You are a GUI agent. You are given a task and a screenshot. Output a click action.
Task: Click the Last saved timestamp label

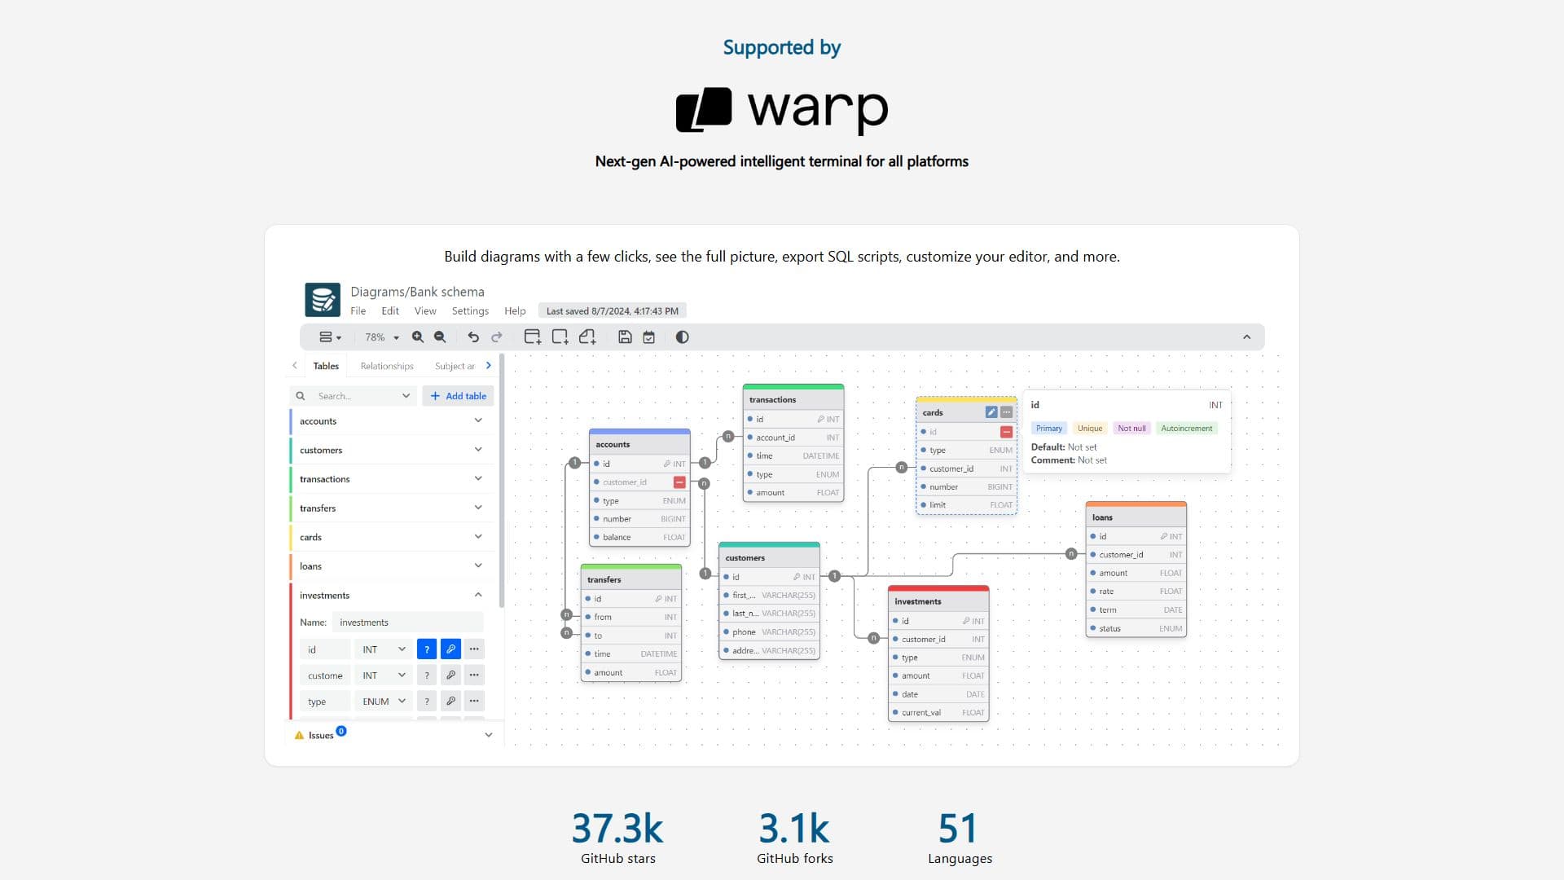(613, 311)
